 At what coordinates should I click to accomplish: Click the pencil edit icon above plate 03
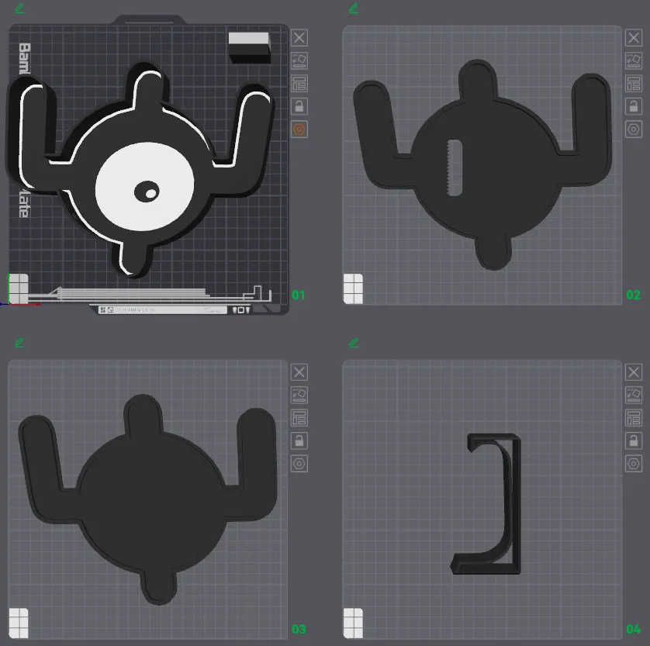click(x=19, y=344)
